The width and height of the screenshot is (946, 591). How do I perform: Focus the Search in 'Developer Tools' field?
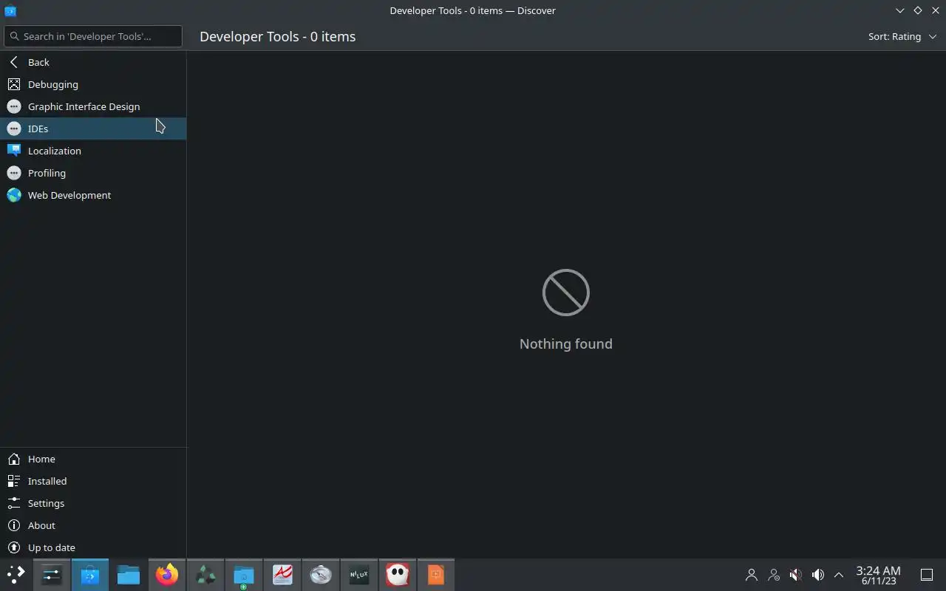pos(93,36)
